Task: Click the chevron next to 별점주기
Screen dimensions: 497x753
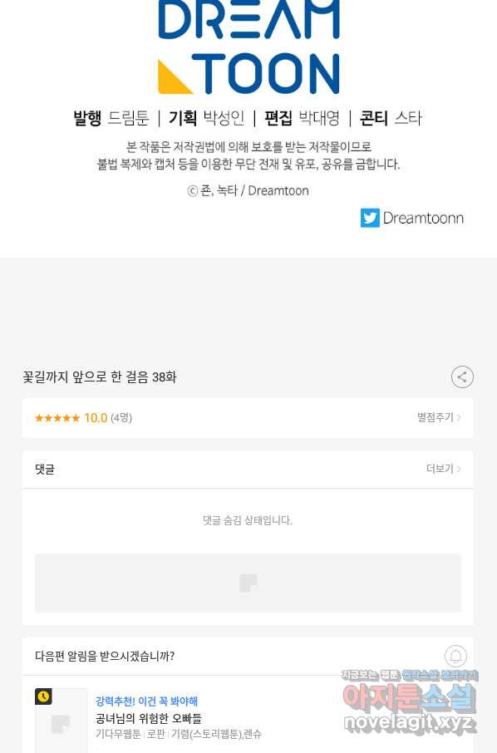Action: (x=459, y=418)
